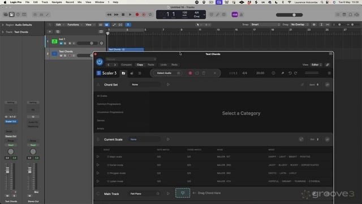Toggle the Scaler 3 plugin power button

tap(100, 62)
